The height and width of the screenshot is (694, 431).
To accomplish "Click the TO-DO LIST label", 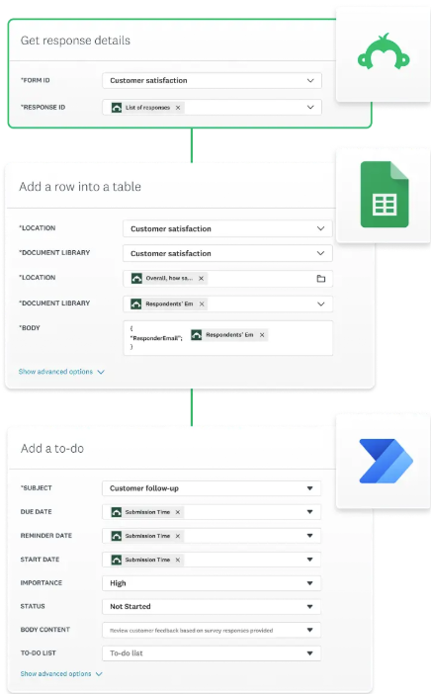I will tap(38, 653).
